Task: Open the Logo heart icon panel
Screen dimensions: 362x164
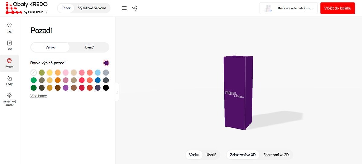Action: (9, 26)
